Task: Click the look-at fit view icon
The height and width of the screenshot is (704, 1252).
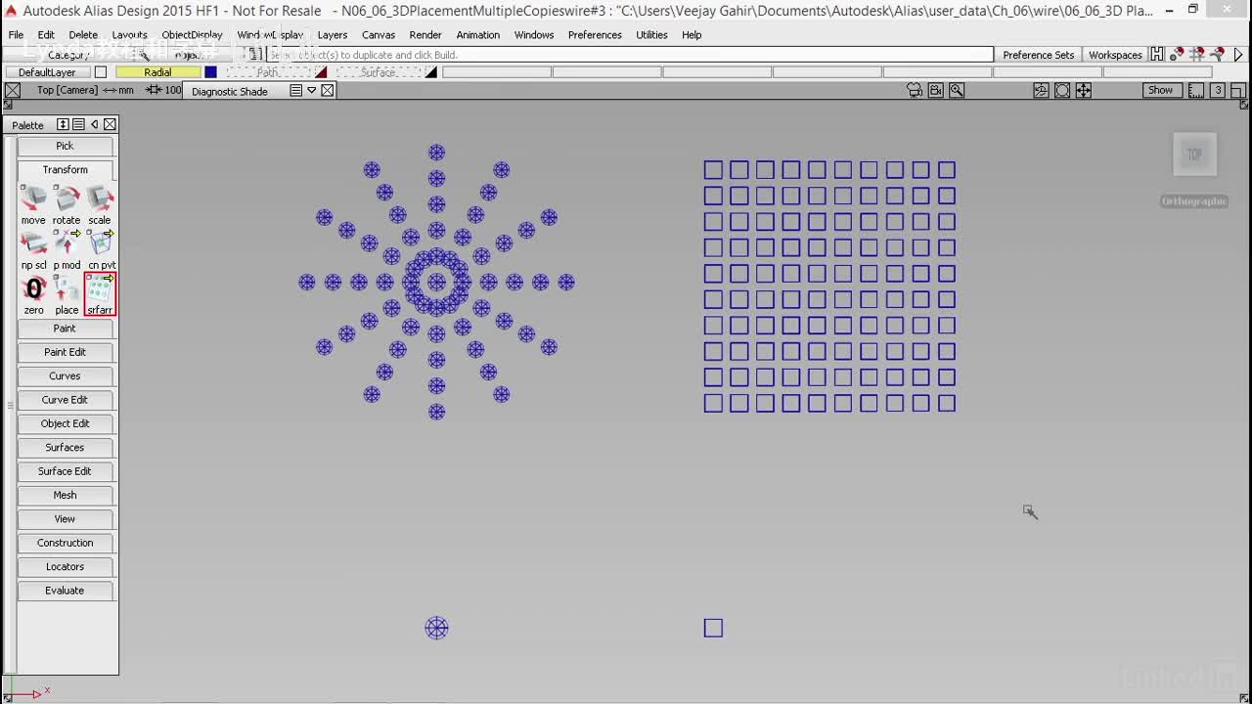Action: [1062, 90]
